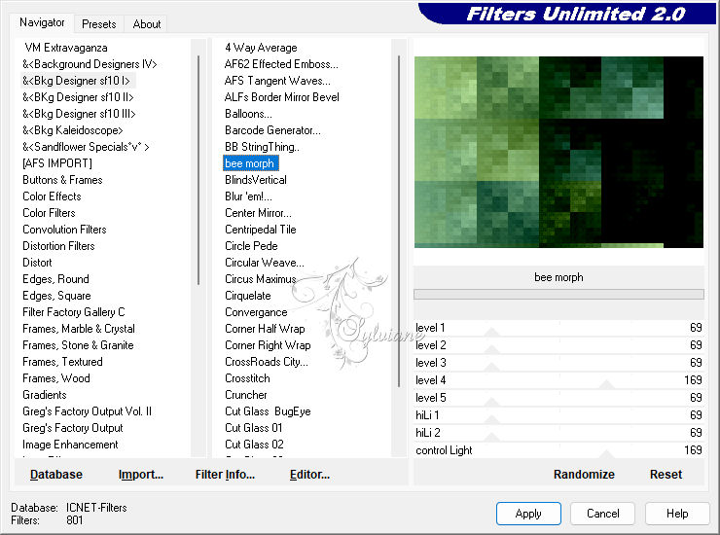Select &<Background Designers IV> category
This screenshot has width=720, height=535.
tap(90, 64)
